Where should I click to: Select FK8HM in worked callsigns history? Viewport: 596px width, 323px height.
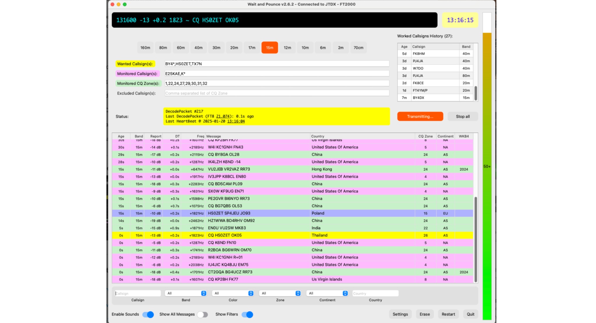point(436,54)
